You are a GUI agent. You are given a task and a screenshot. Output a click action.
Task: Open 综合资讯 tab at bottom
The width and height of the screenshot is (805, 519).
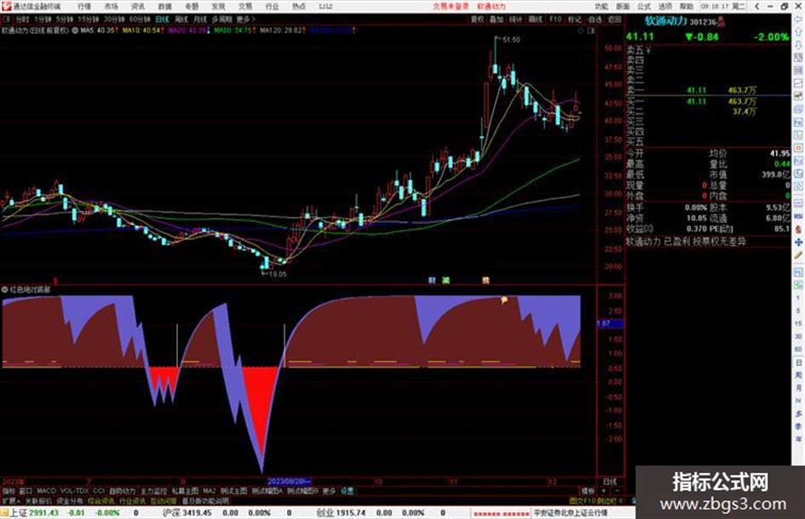tap(101, 500)
